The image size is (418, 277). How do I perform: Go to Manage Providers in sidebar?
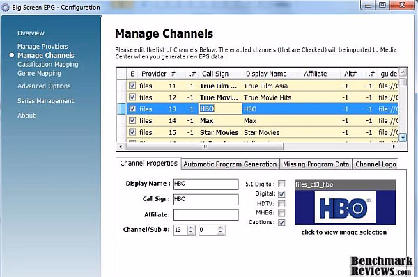click(x=42, y=47)
